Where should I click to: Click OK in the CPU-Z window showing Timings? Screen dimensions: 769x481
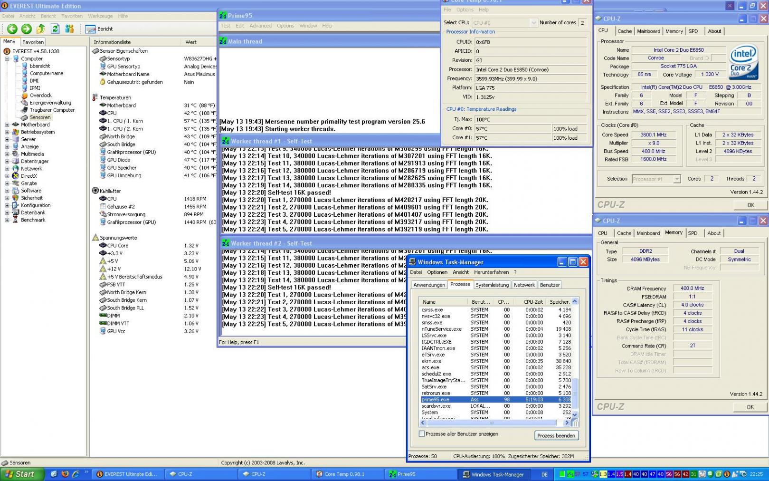(750, 407)
